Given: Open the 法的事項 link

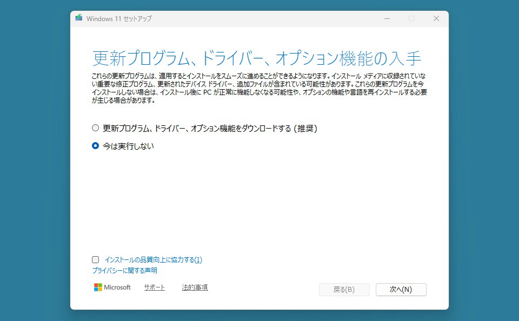Looking at the screenshot, I should tap(195, 287).
